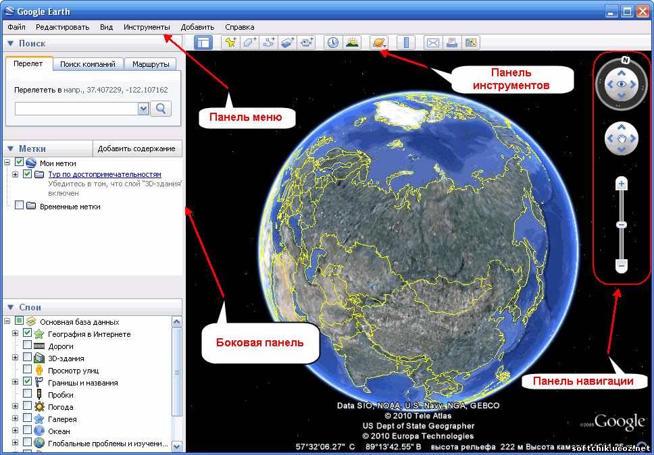The height and width of the screenshot is (455, 654).
Task: Uncheck the Тур по достопримечательностям checkbox
Action: point(27,173)
